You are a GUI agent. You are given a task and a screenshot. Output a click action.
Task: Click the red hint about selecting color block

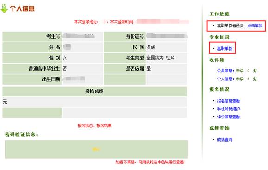pos(151,162)
